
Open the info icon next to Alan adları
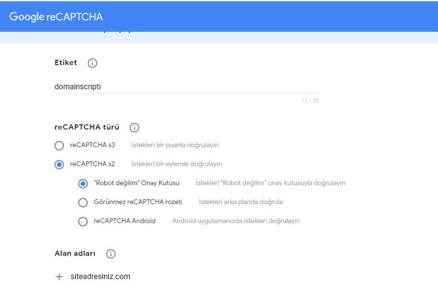click(110, 254)
